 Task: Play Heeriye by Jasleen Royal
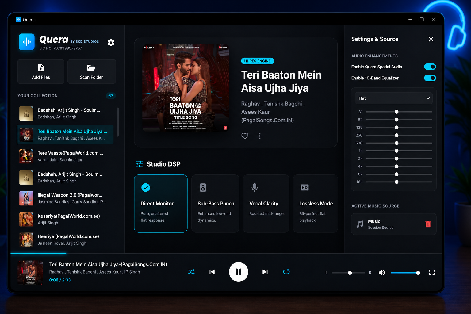click(x=65, y=240)
